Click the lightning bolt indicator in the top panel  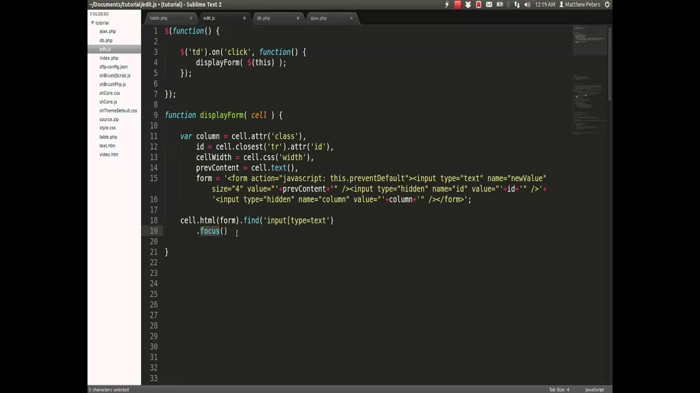447,4
